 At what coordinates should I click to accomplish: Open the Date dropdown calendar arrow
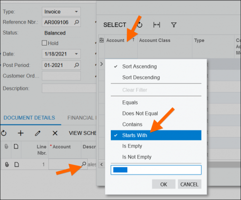click(x=76, y=54)
